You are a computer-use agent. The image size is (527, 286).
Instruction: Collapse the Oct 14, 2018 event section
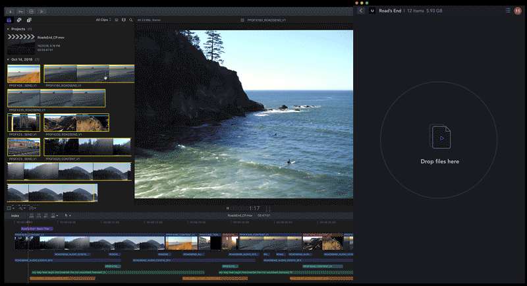(8, 59)
